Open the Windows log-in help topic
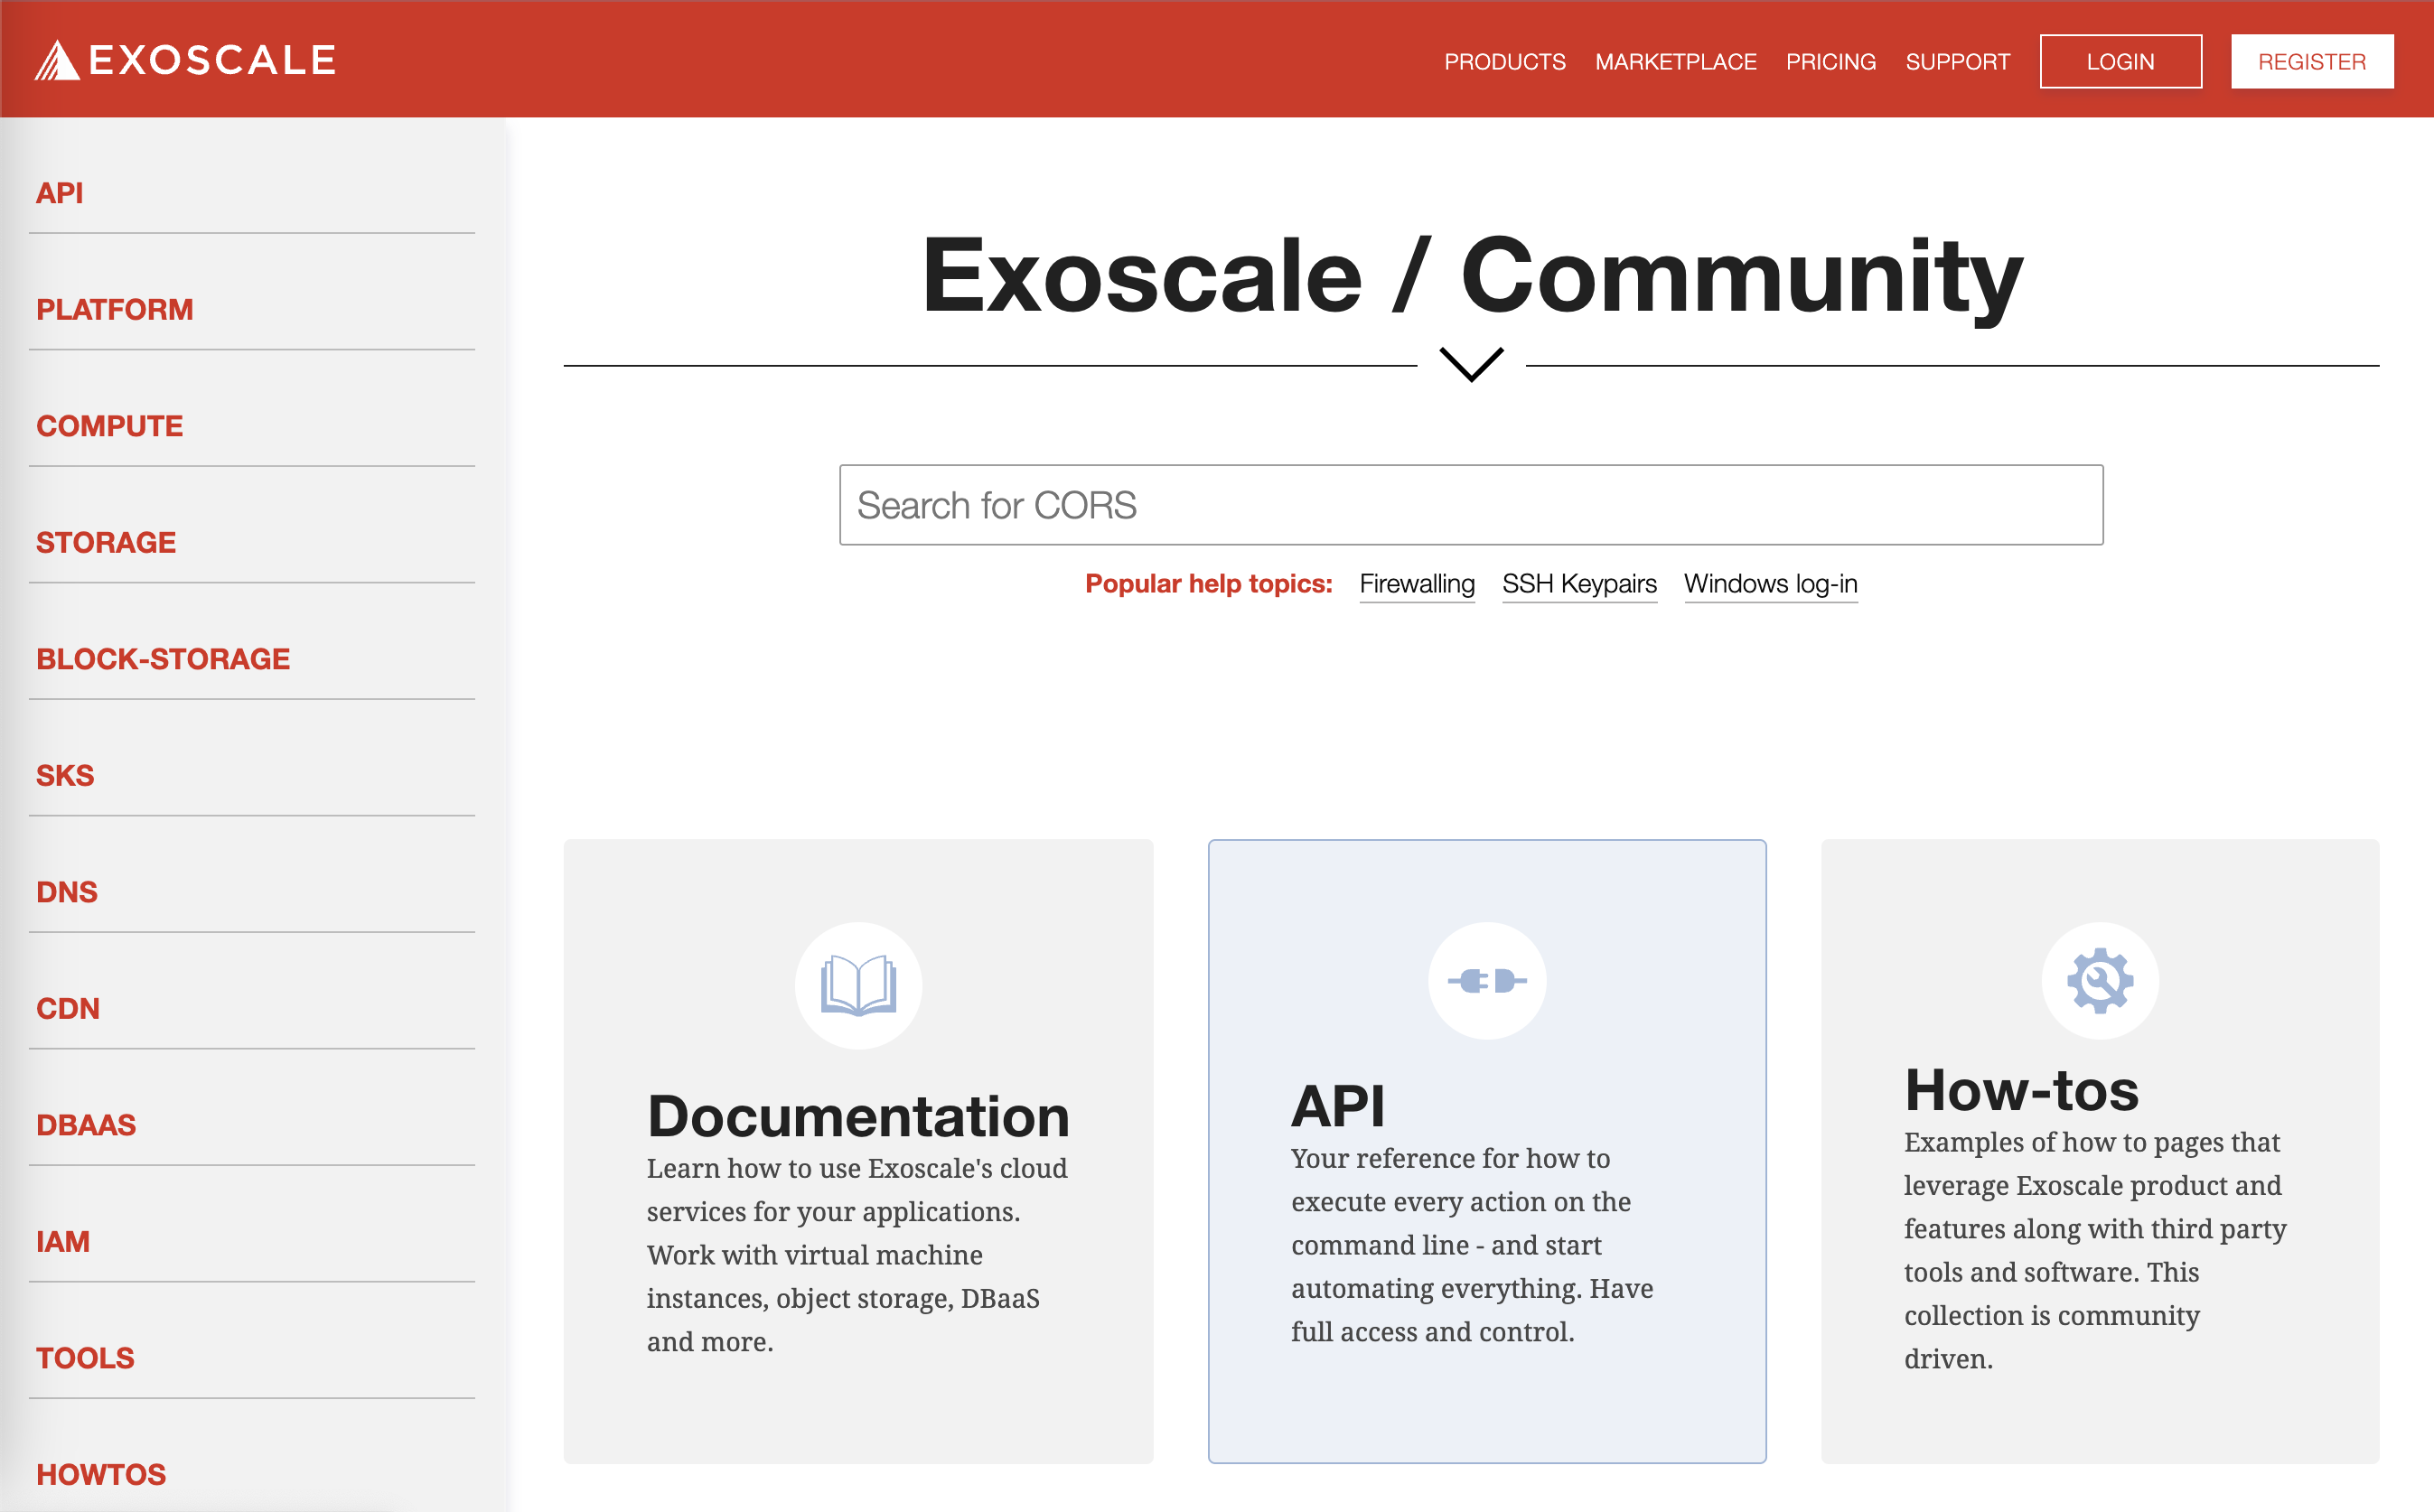This screenshot has width=2434, height=1512. click(1770, 584)
